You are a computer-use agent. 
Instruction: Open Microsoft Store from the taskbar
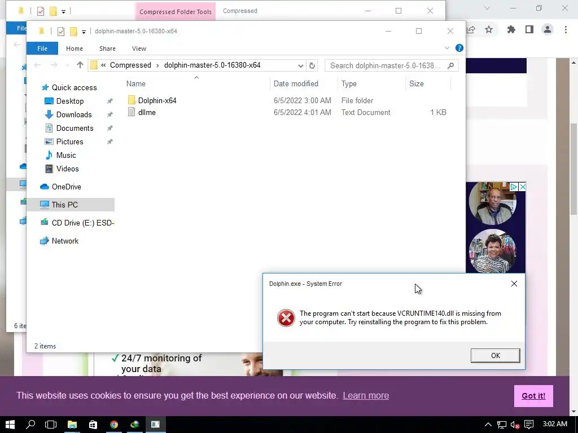[93, 425]
